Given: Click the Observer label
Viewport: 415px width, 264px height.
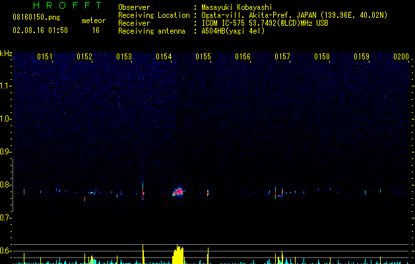Looking at the screenshot, I should 134,7.
